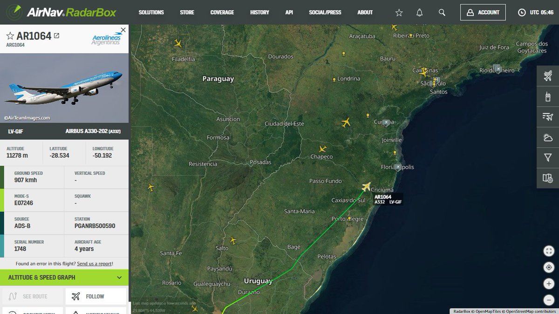Image resolution: width=559 pixels, height=314 pixels.
Task: Select aircraft west of Resistencia
Action: pyautogui.click(x=150, y=187)
